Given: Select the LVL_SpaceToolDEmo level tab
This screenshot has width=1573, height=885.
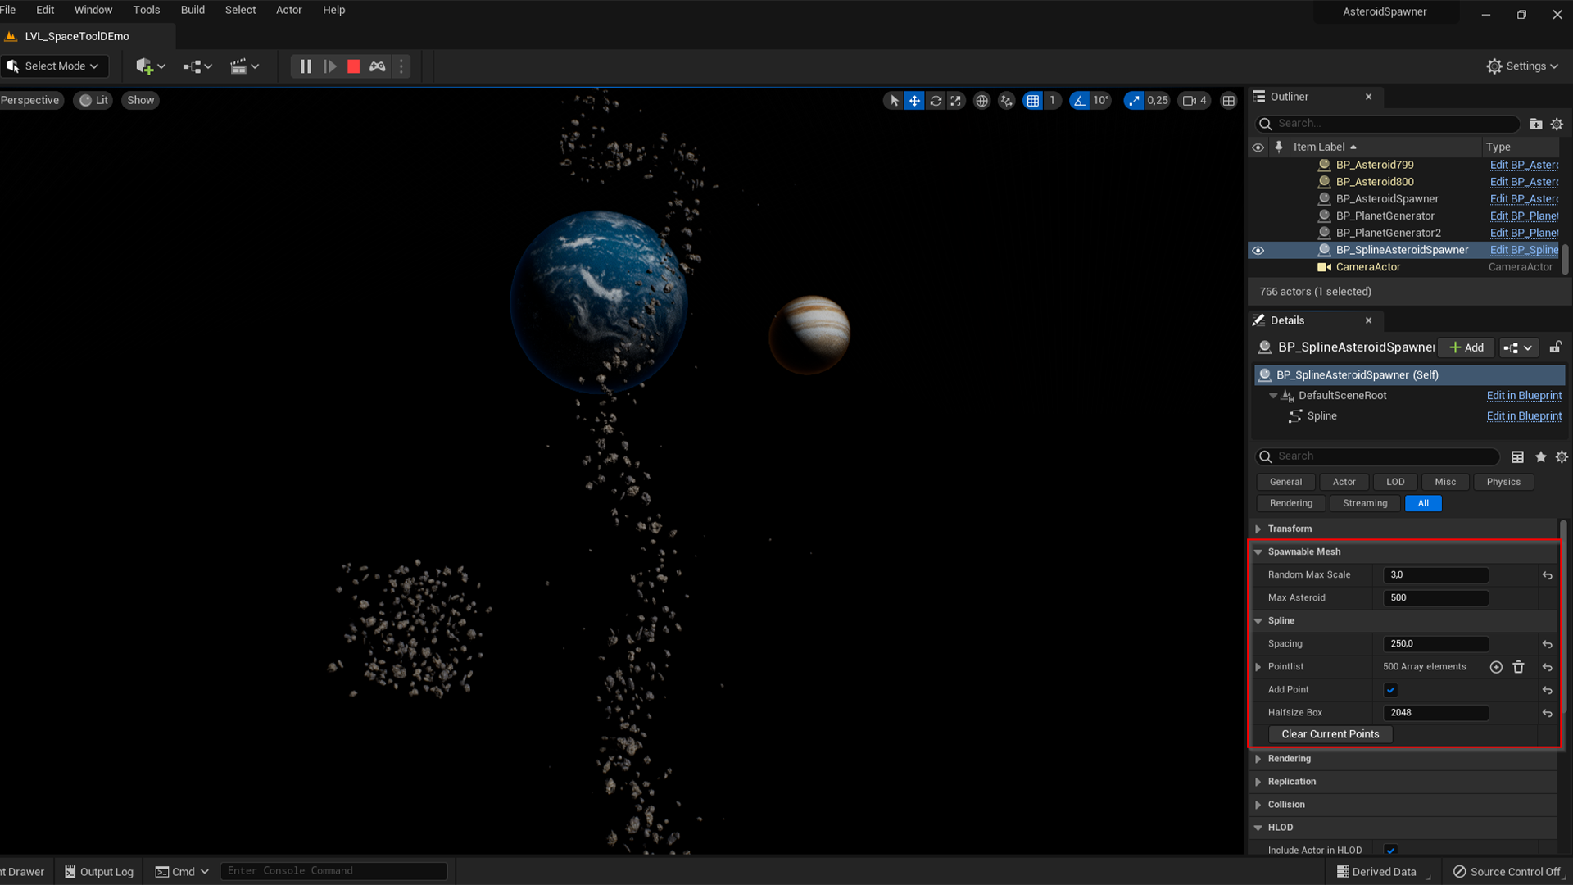Looking at the screenshot, I should 77,36.
